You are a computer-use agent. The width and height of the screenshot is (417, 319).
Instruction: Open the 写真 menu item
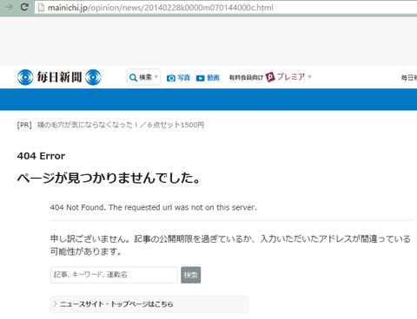pos(184,78)
